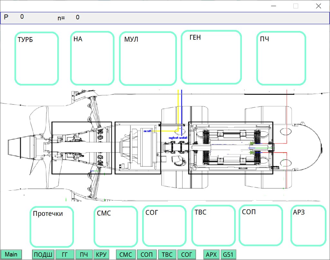Open the МУЛ status panel

[148, 58]
